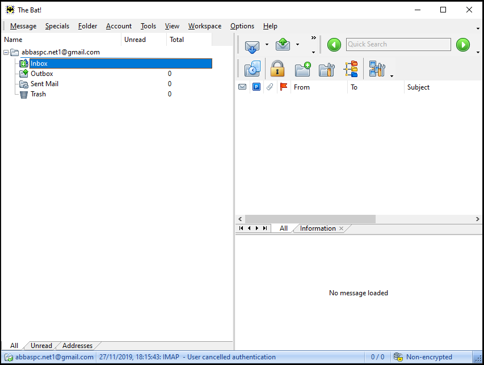Open account properties network-tools icon
Viewport: 484px width, 365px height.
click(x=377, y=69)
